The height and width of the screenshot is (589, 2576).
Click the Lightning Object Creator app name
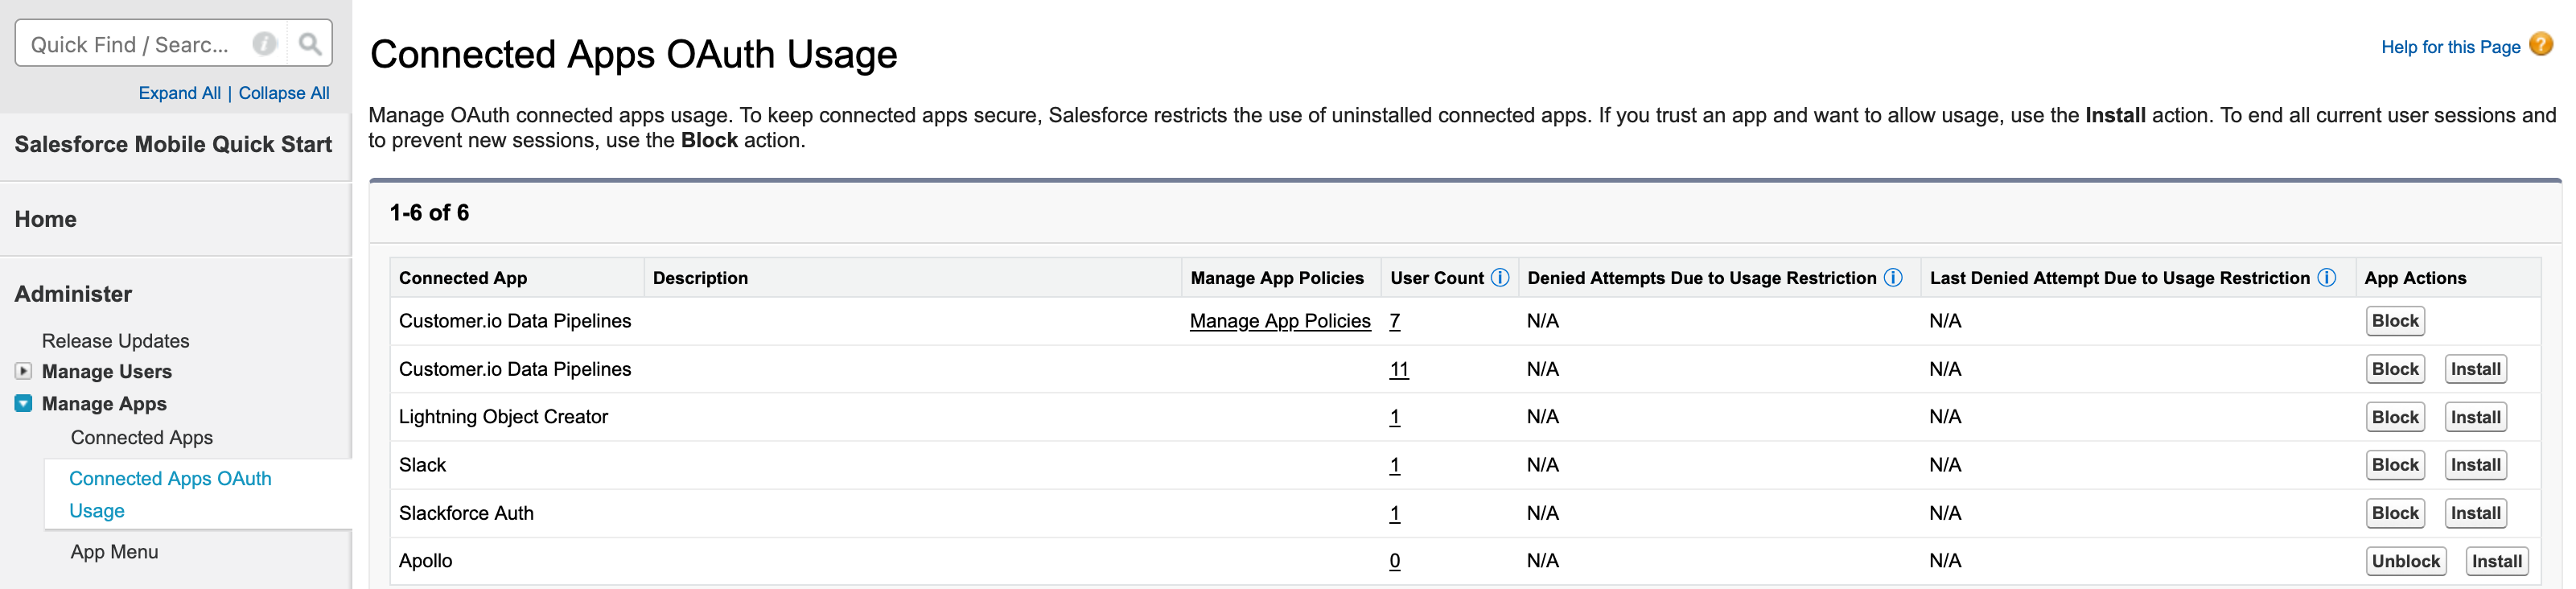pyautogui.click(x=503, y=417)
